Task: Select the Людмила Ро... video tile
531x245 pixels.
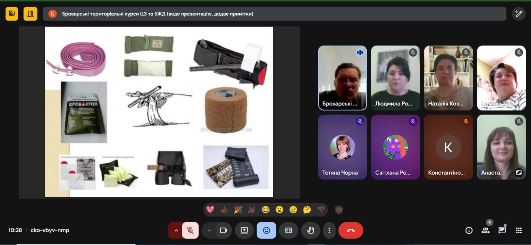Action: click(x=395, y=78)
